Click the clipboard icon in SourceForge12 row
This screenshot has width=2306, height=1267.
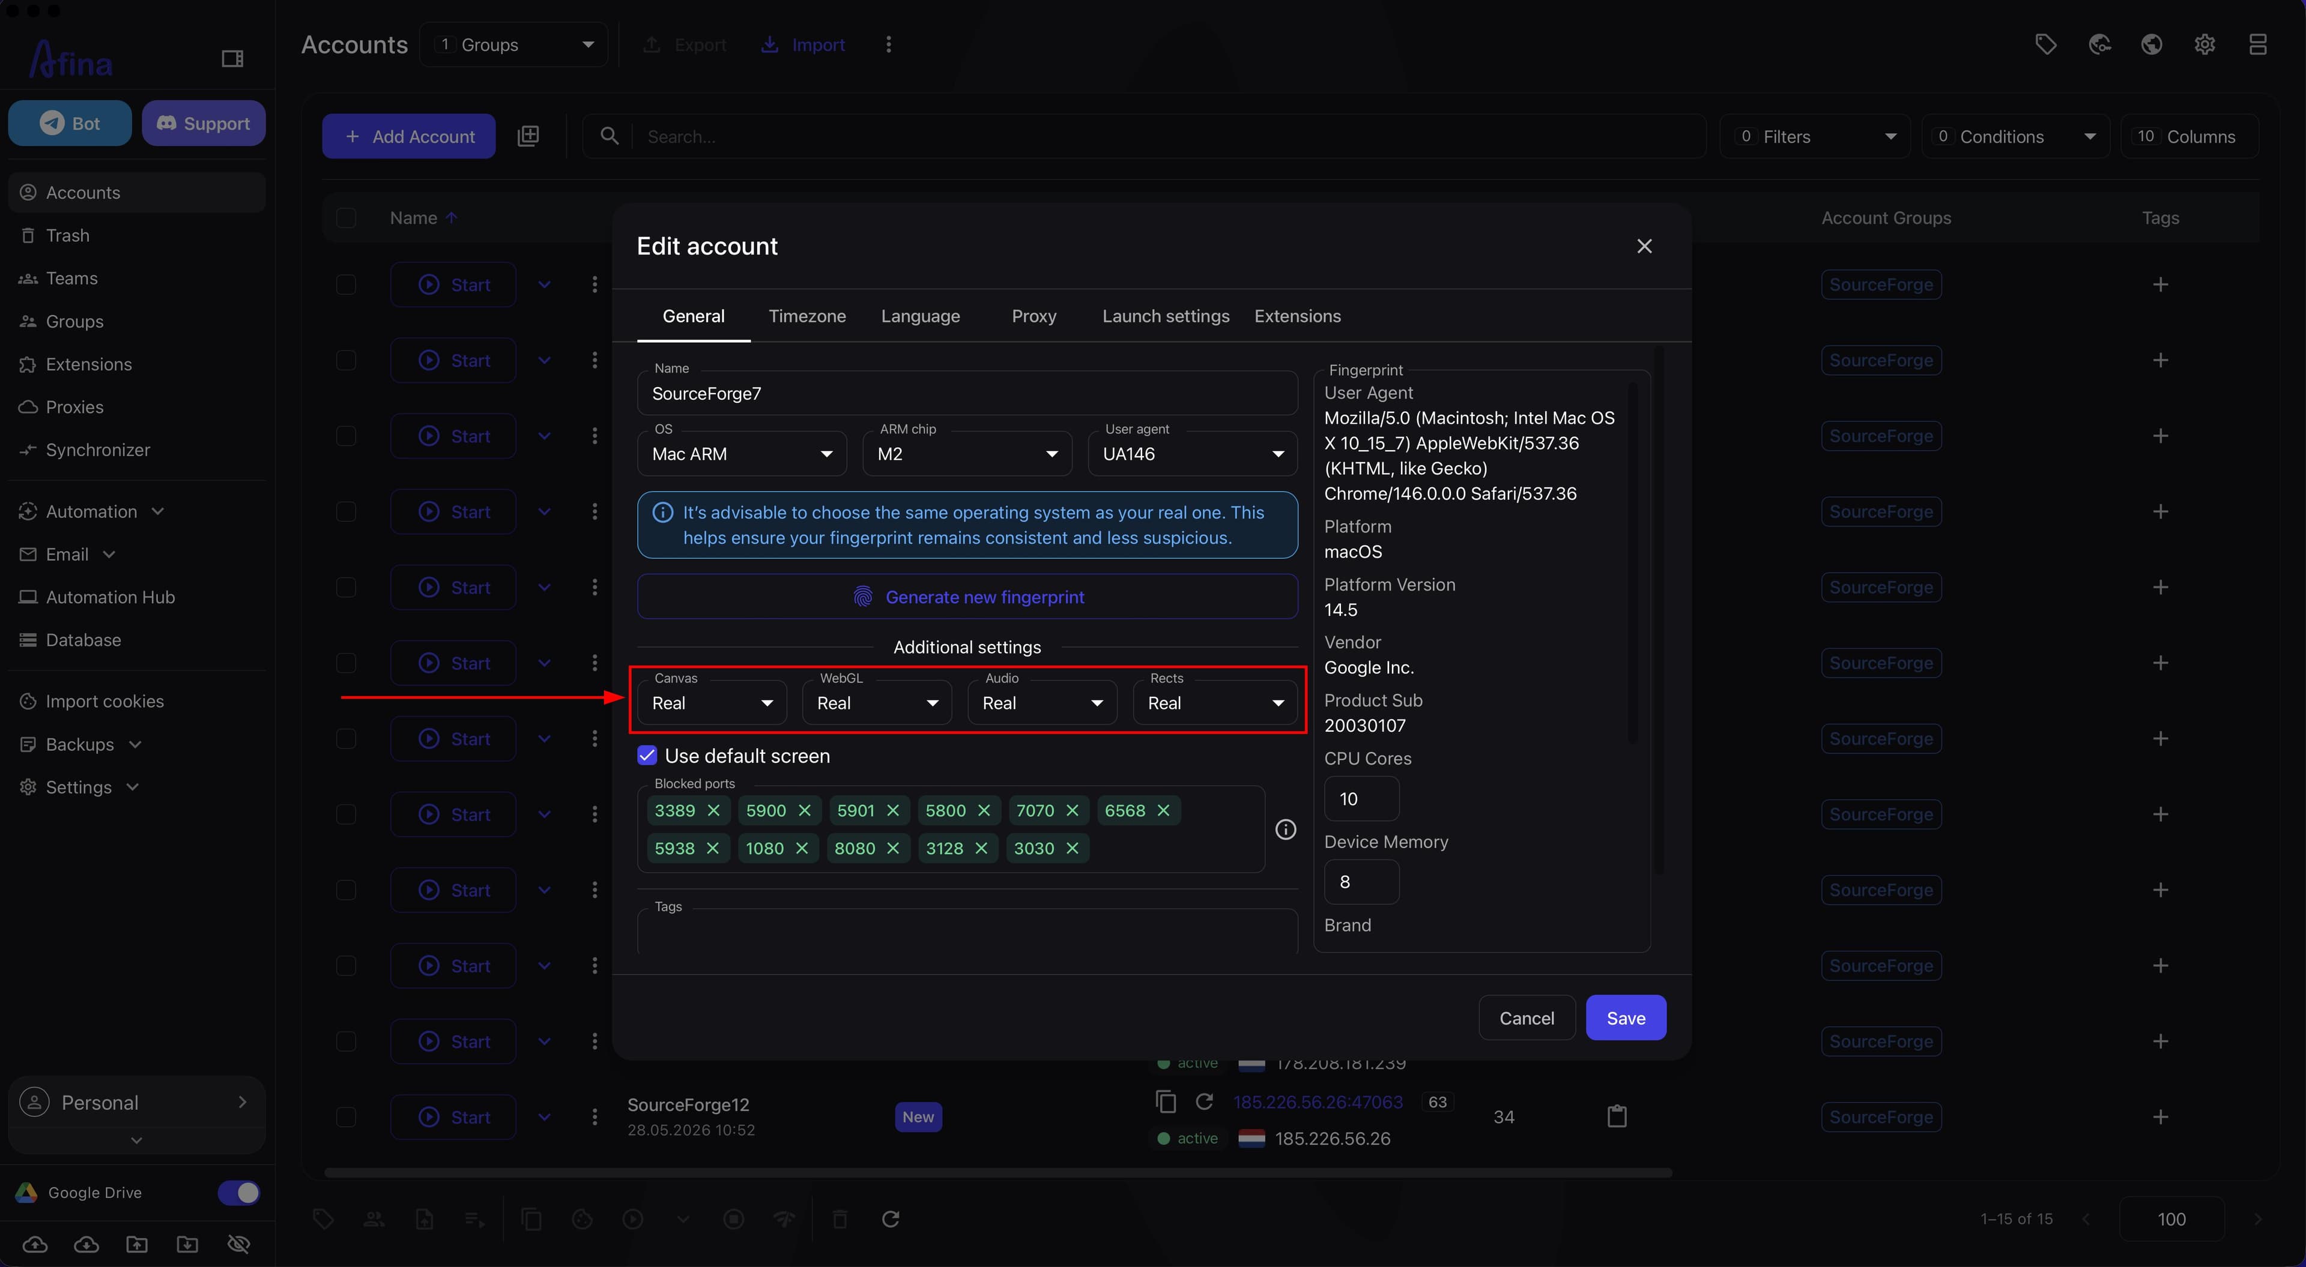1617,1117
